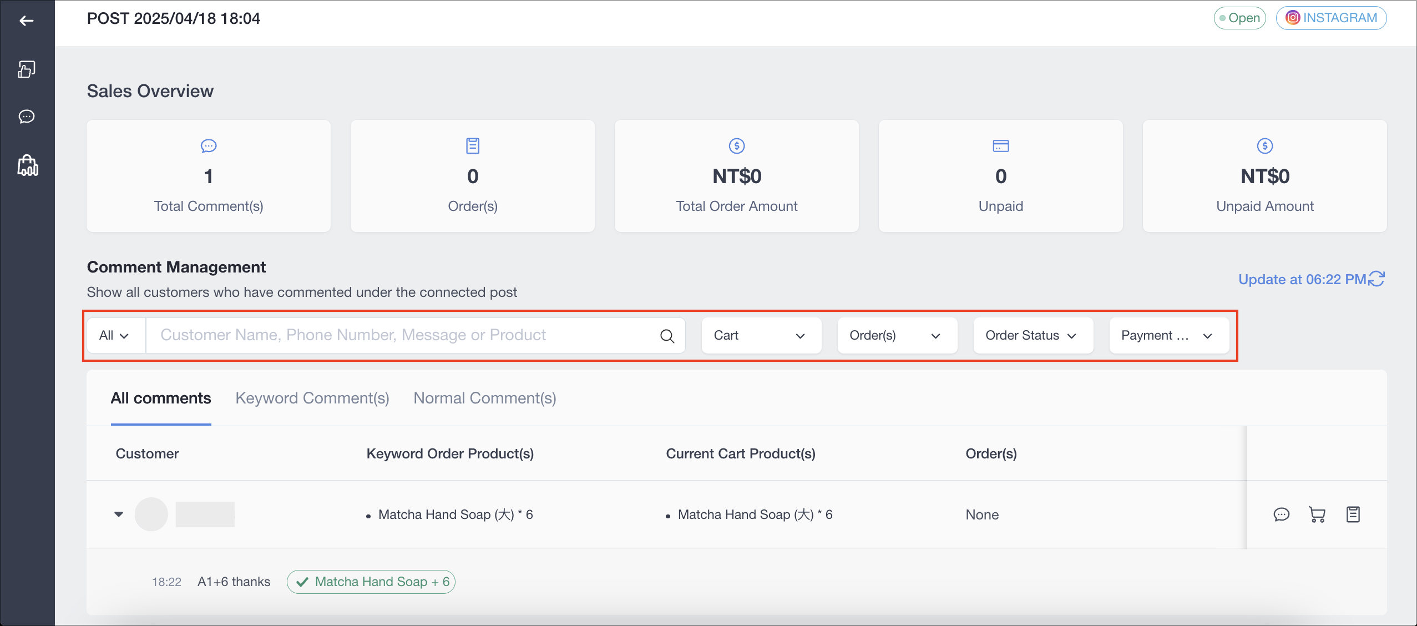Open cart icon for the customer row

(x=1317, y=514)
